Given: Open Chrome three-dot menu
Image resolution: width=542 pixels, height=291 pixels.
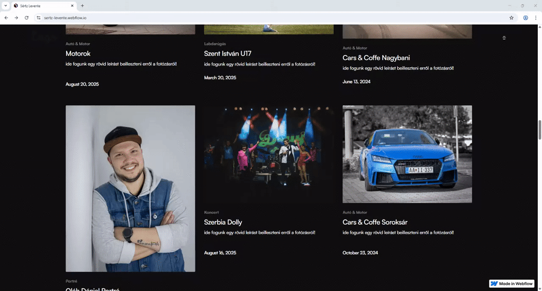Looking at the screenshot, I should [x=535, y=17].
